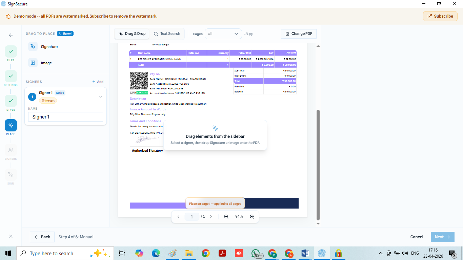Open Microsoft Word from the taskbar
This screenshot has width=463, height=260.
(x=305, y=254)
